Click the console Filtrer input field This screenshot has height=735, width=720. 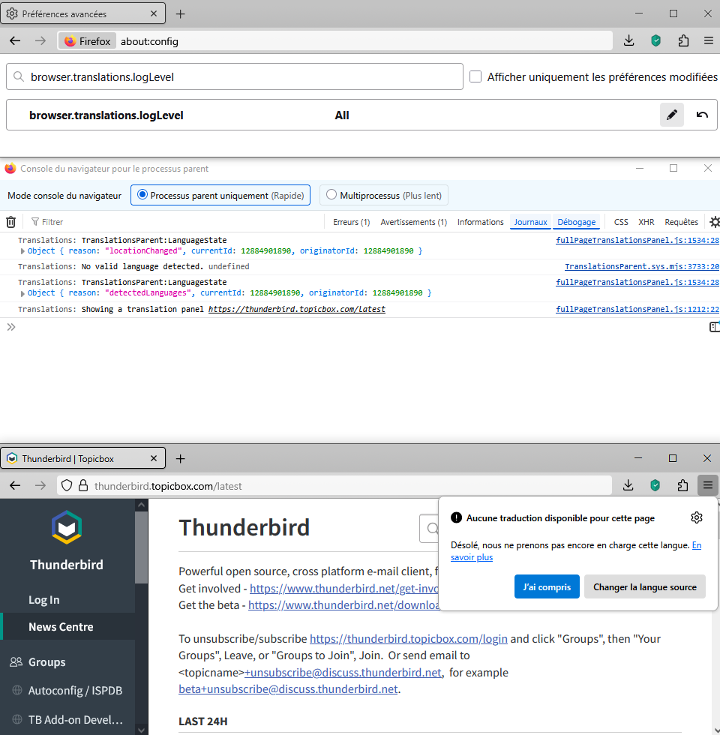point(177,222)
